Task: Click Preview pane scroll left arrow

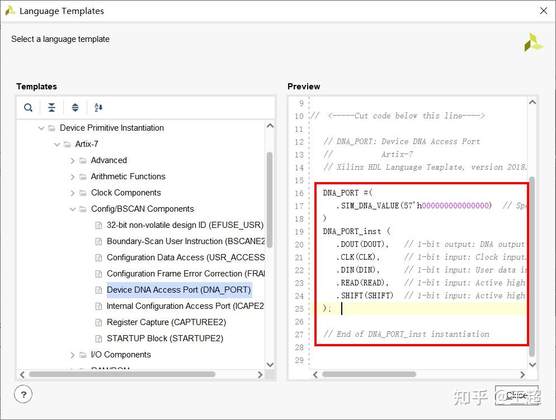Action: pos(315,375)
